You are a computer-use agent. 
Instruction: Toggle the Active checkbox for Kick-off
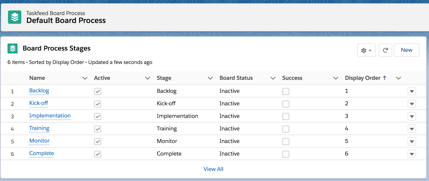[98, 104]
